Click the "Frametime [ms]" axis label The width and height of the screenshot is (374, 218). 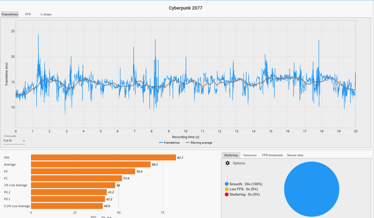click(x=7, y=74)
